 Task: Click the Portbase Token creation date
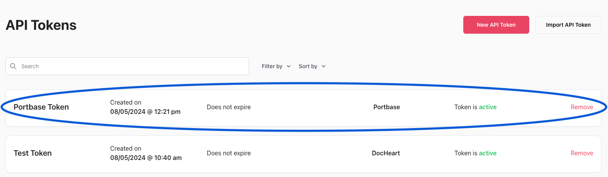click(x=145, y=112)
